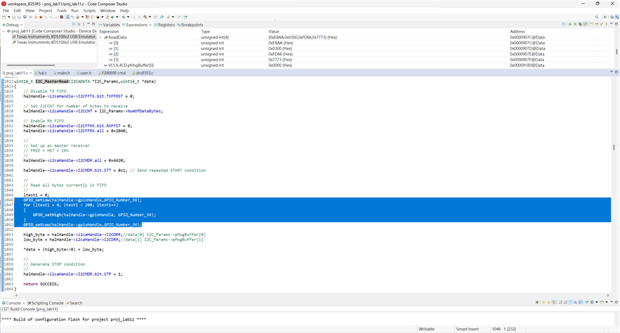Screen dimensions: 620x333
Task: Open the drv8353.c editor tab
Action: tap(142, 73)
